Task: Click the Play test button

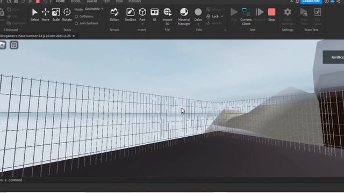Action: (234, 14)
